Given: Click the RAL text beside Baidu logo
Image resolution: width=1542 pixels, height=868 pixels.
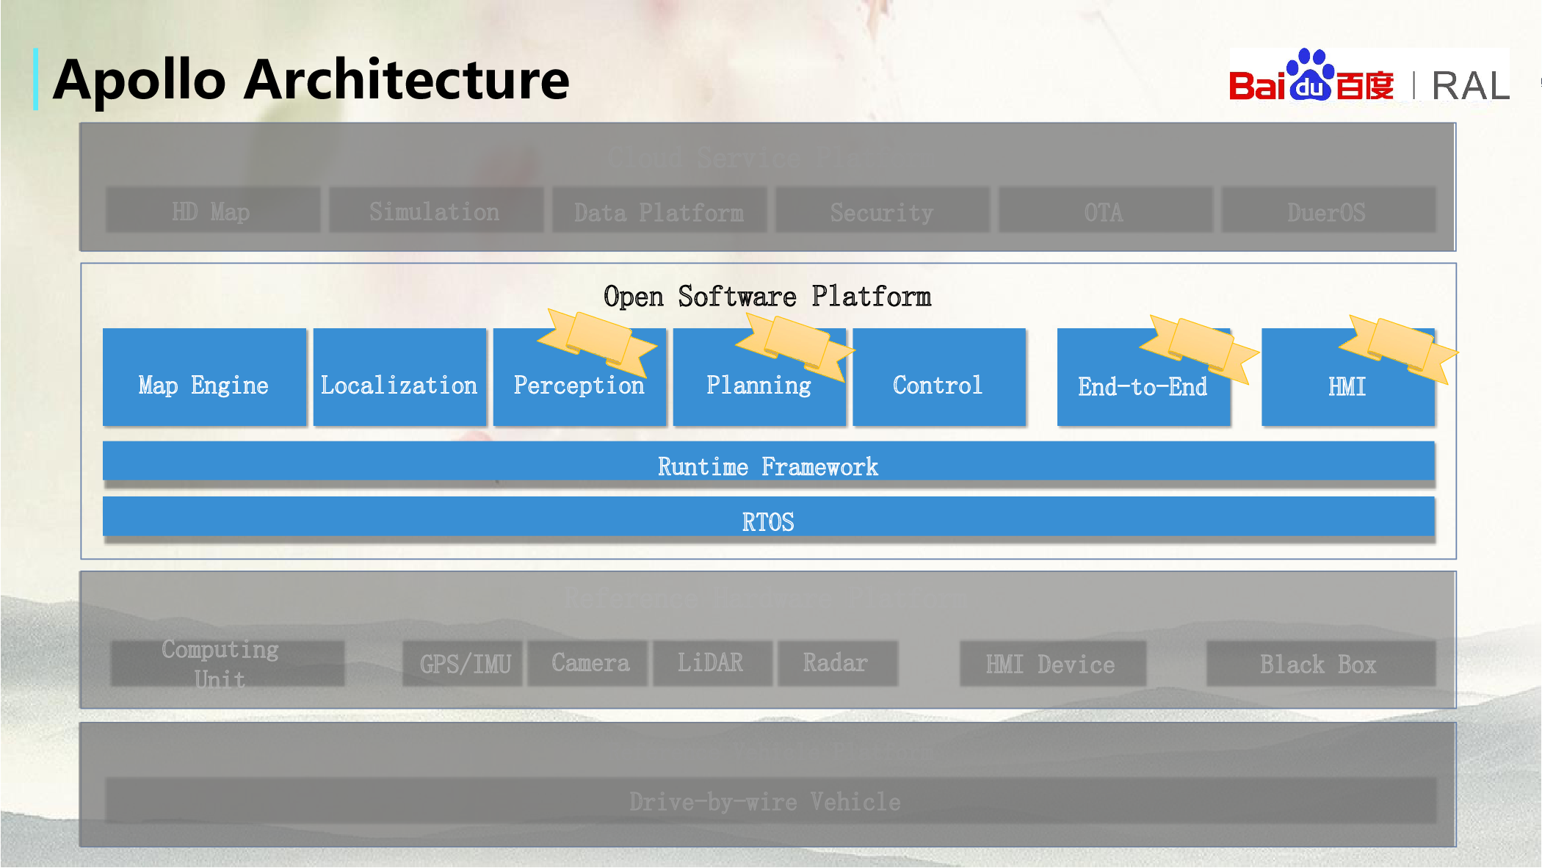Looking at the screenshot, I should point(1471,86).
